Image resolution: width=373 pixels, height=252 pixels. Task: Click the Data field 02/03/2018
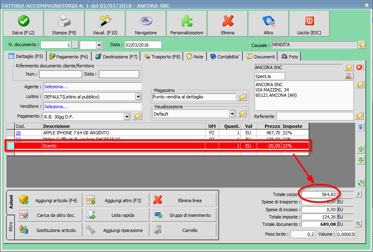143,45
